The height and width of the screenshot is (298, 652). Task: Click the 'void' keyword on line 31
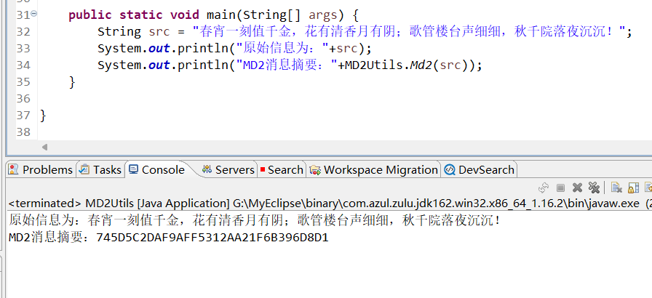click(185, 15)
